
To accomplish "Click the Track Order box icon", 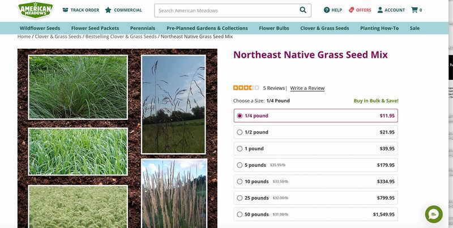I will 66,10.
